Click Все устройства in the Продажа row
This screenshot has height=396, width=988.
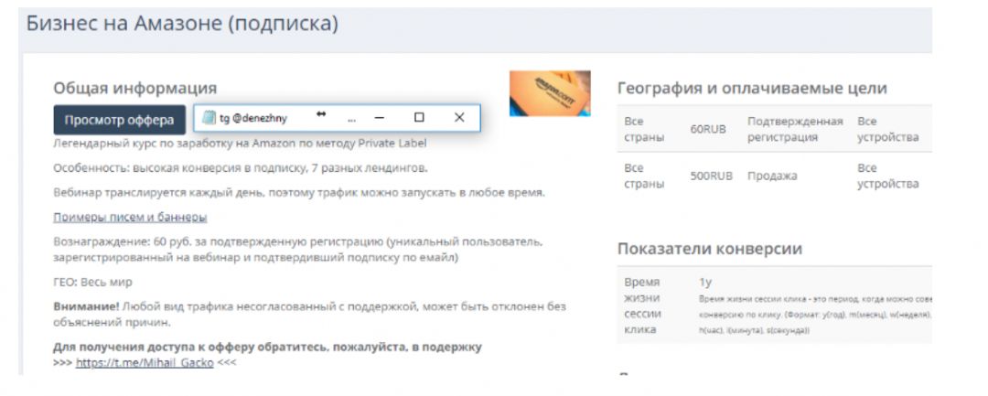tap(887, 177)
